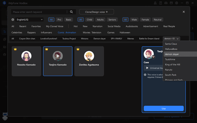Open the English(US) language dropdown

[29, 20]
